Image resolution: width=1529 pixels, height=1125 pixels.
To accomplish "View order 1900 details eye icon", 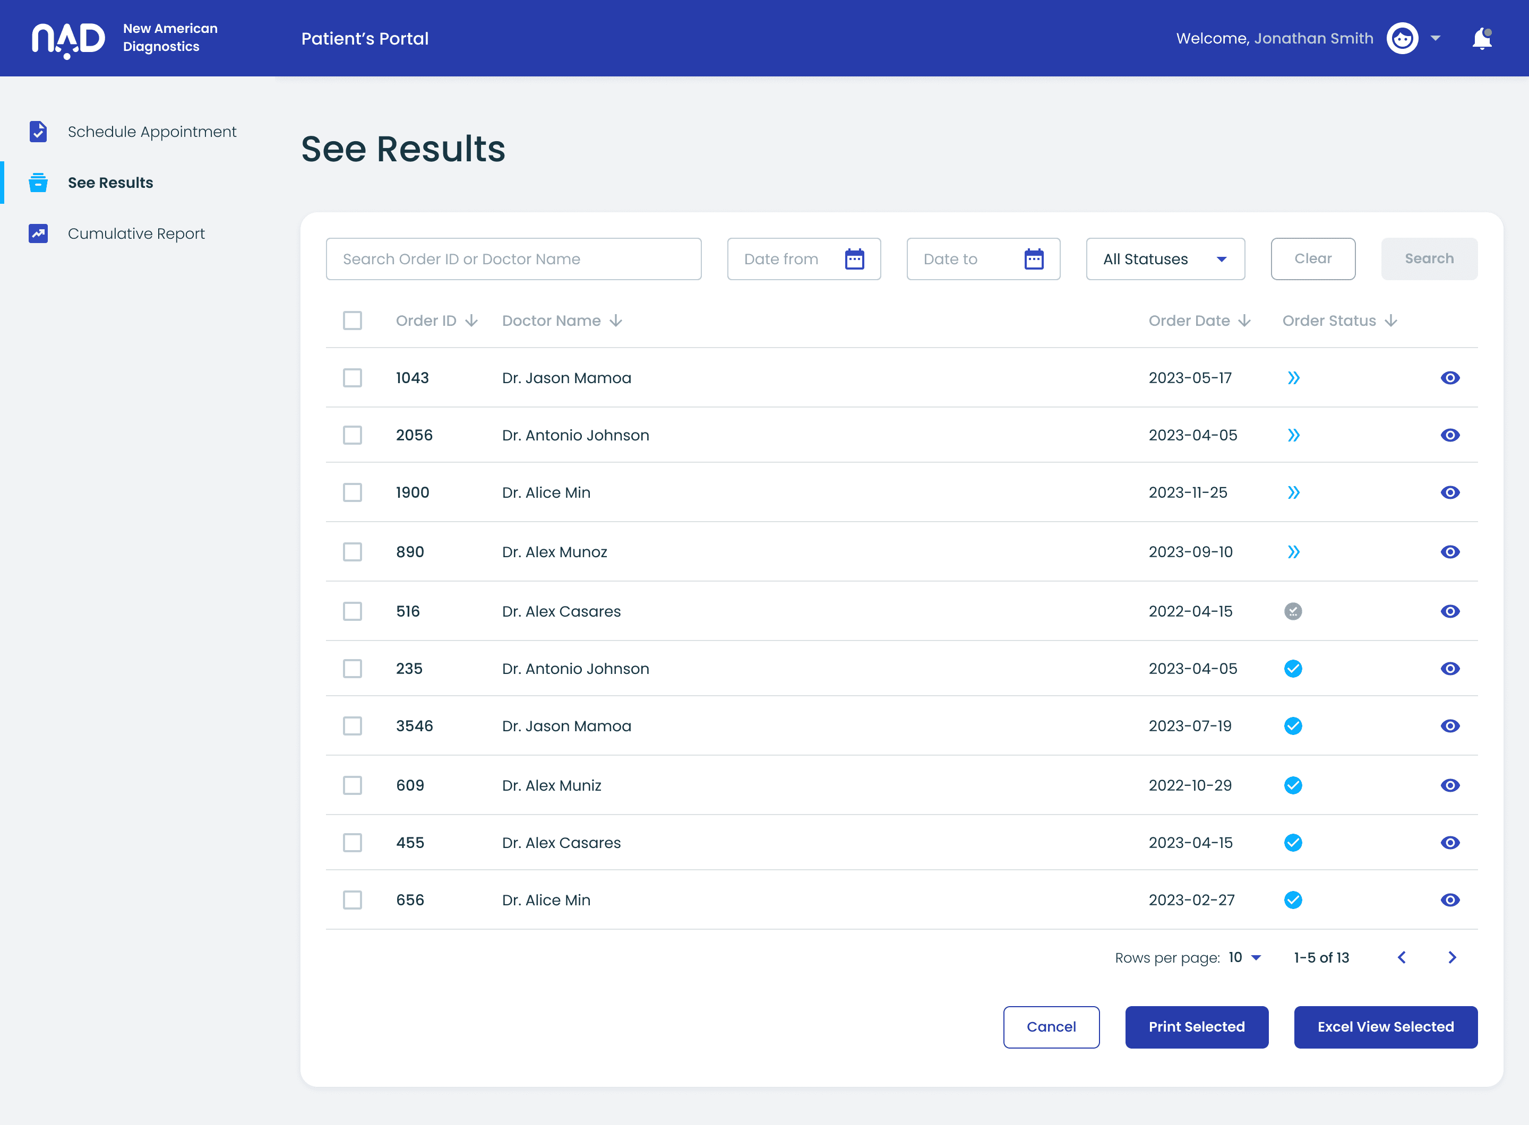I will (1450, 492).
